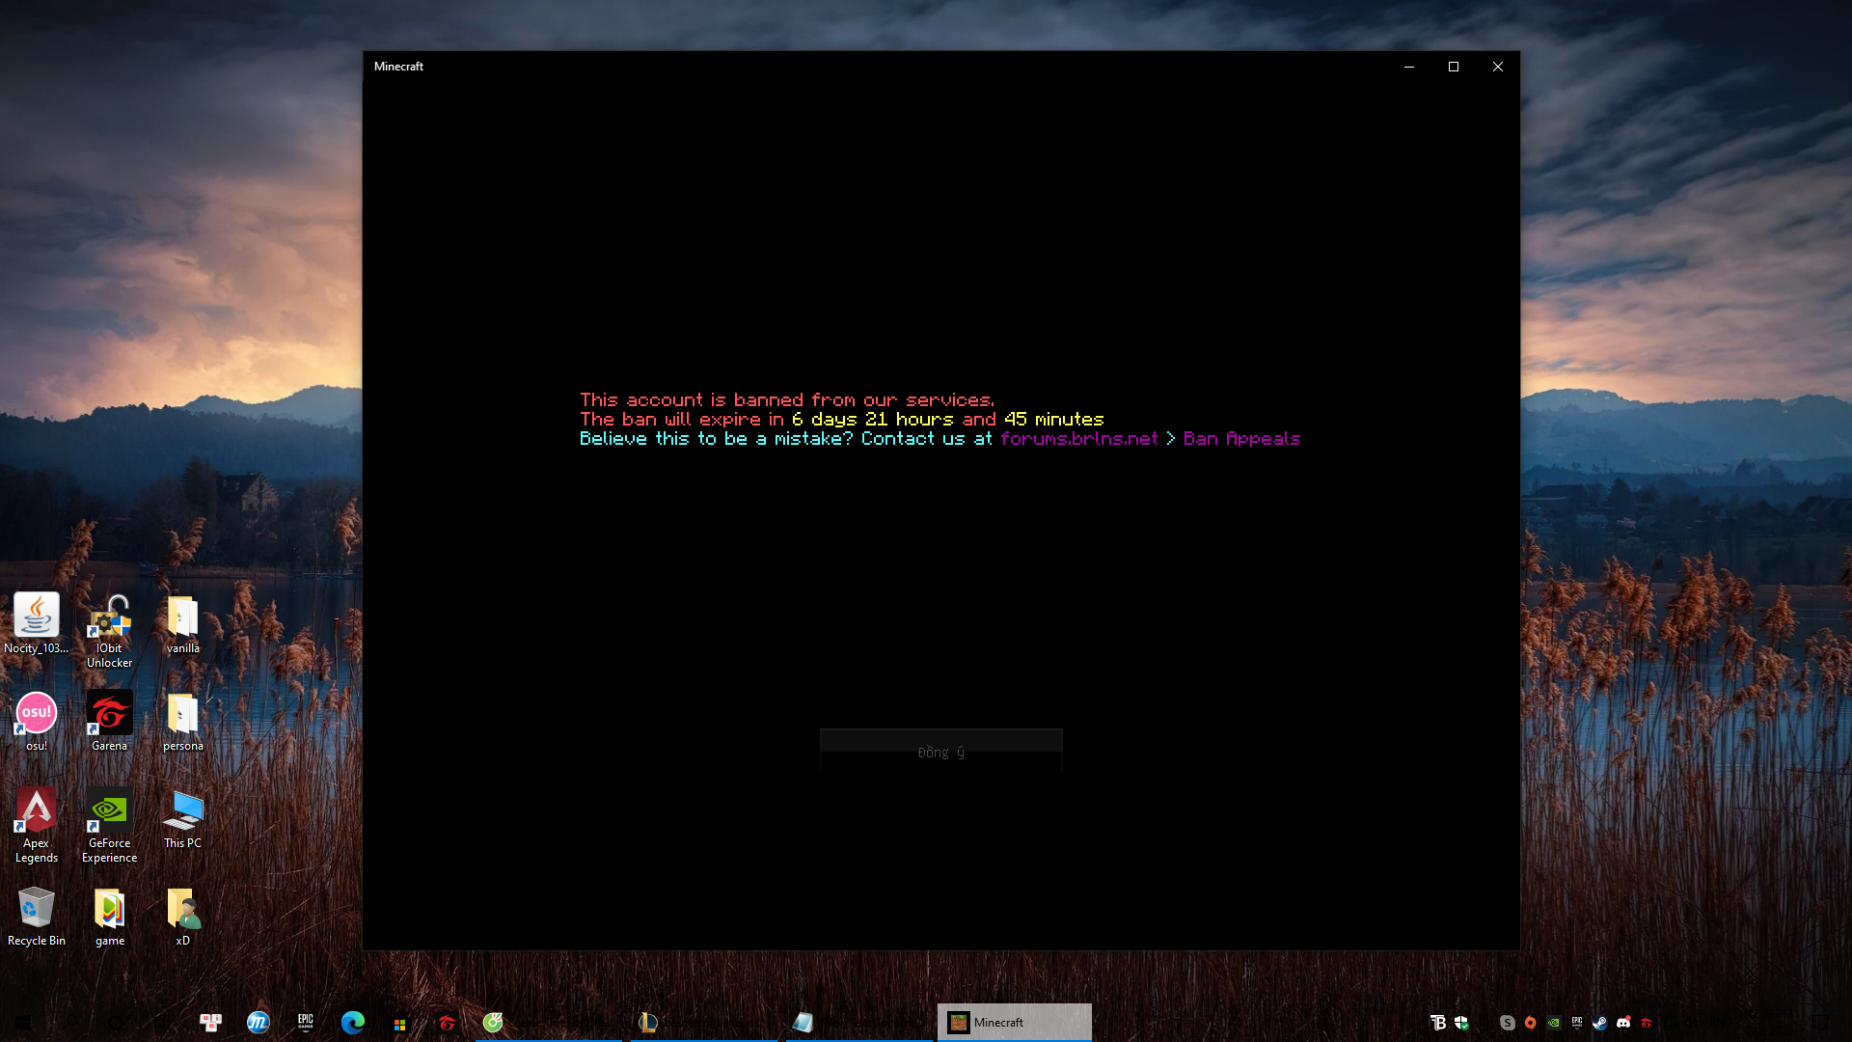Select the IObit Unlocker desktop shortcut

pyautogui.click(x=109, y=631)
